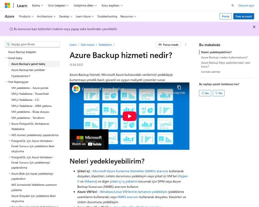The width and height of the screenshot is (259, 207).
Task: Click the three-dot more actions icon
Action: [186, 45]
